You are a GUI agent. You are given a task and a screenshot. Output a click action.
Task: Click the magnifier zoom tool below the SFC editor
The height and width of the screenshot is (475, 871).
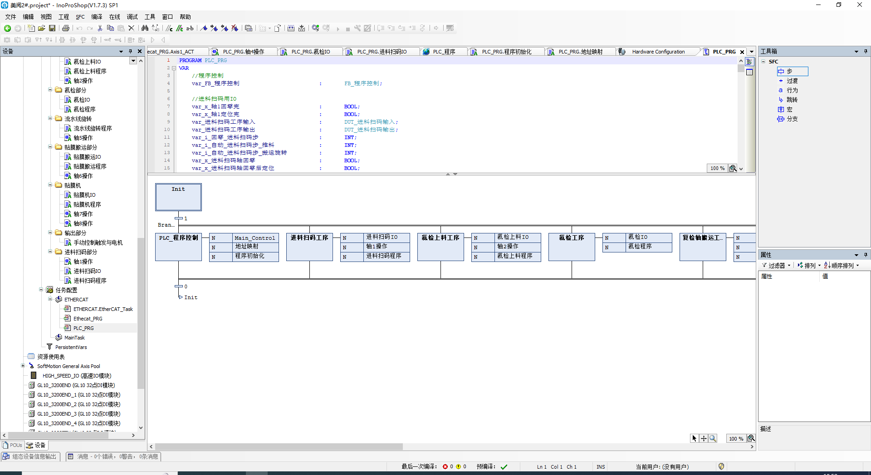[713, 438]
